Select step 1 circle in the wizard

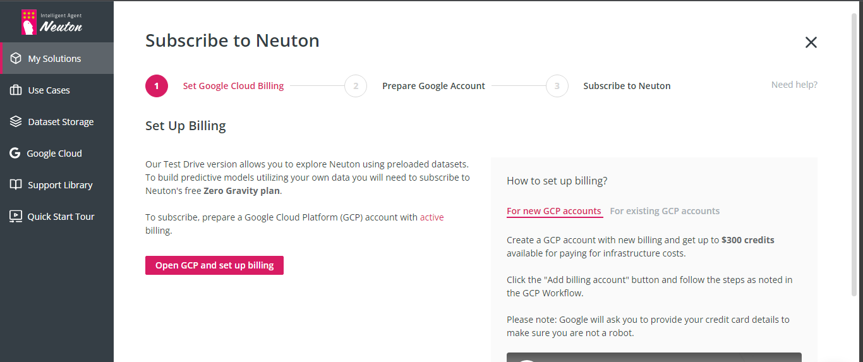tap(157, 86)
